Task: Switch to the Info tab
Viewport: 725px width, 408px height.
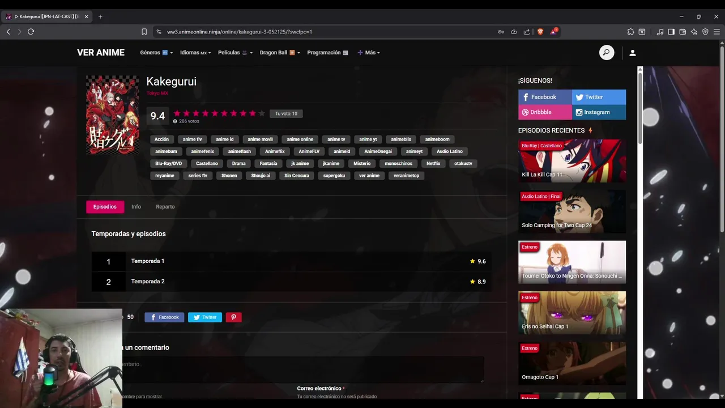Action: point(136,207)
